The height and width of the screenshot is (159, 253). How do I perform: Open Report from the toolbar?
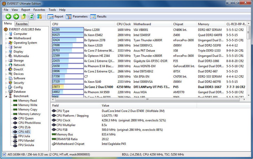pos(56,16)
